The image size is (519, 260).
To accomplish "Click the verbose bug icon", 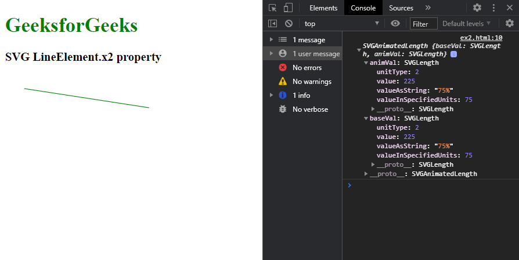I will click(x=283, y=109).
